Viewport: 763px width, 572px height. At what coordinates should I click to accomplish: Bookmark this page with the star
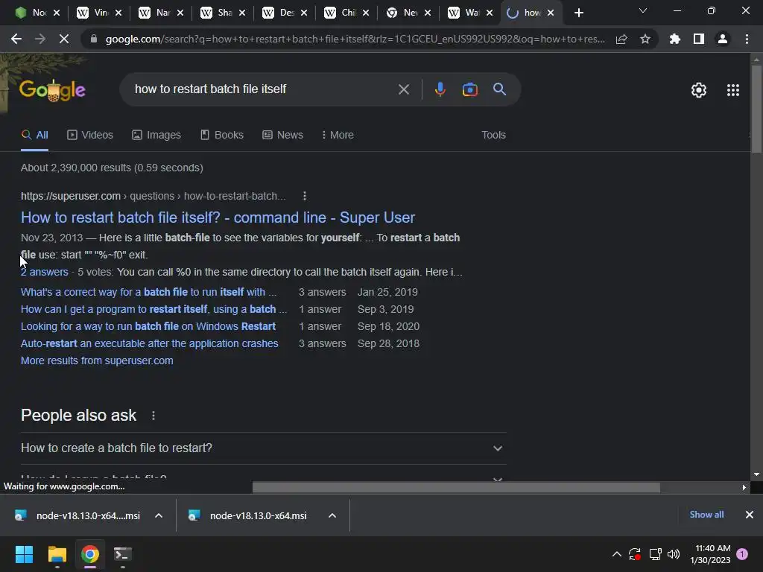[645, 39]
